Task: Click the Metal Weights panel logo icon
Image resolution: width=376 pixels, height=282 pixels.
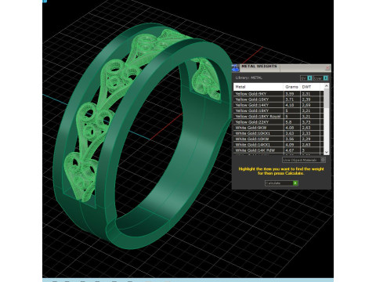Action: click(x=235, y=68)
